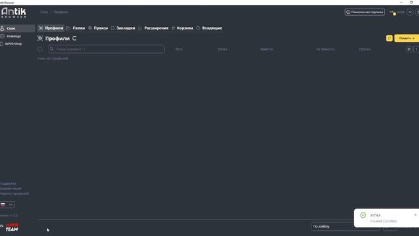The width and height of the screenshot is (419, 236).
Task: Open the table column settings icon
Action: pos(409,49)
